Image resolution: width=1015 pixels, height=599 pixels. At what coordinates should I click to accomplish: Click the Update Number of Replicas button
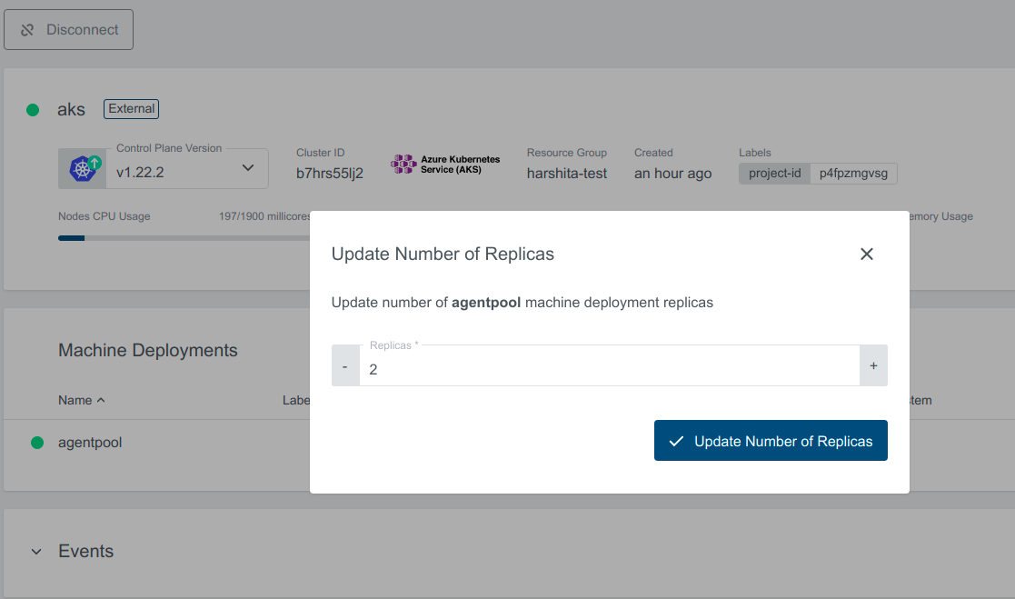coord(771,440)
